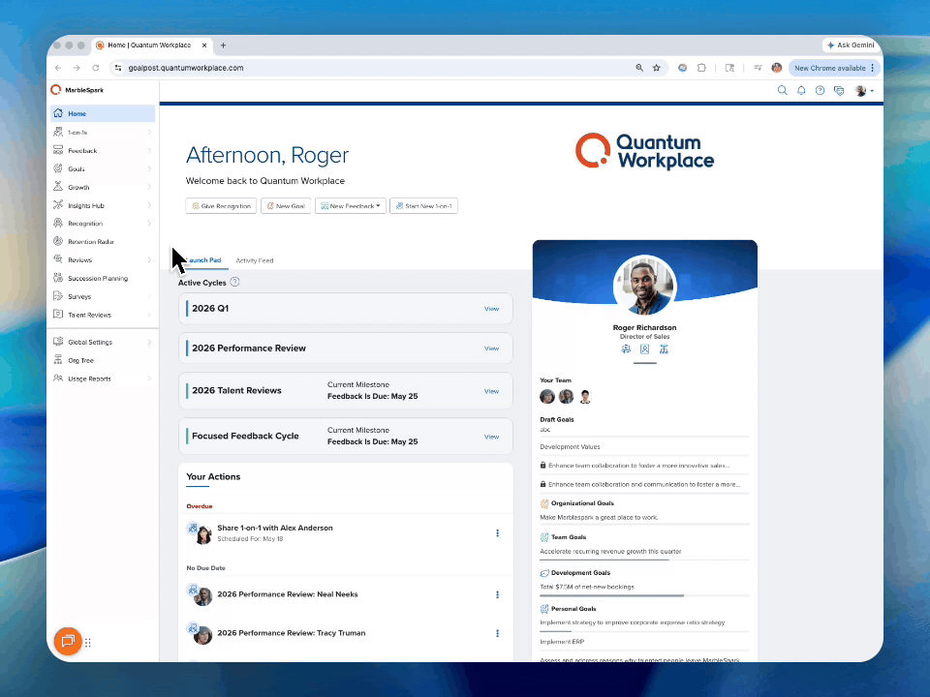Click the Feedback sidebar icon

coord(58,151)
